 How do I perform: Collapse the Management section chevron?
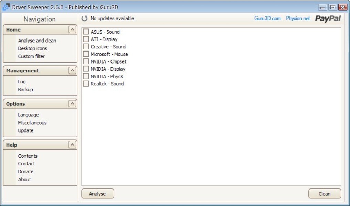tap(72, 71)
